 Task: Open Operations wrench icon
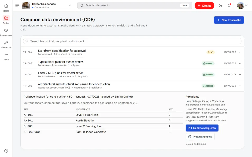pos(6,42)
